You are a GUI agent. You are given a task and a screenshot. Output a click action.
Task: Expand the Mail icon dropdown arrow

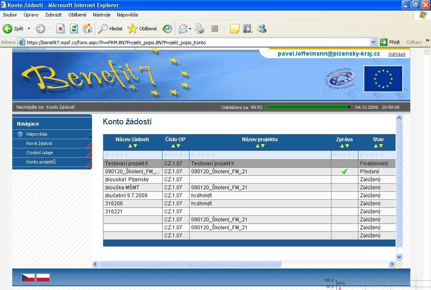[190, 29]
